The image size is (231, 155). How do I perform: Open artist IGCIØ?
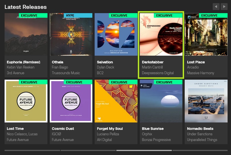pos(56,134)
